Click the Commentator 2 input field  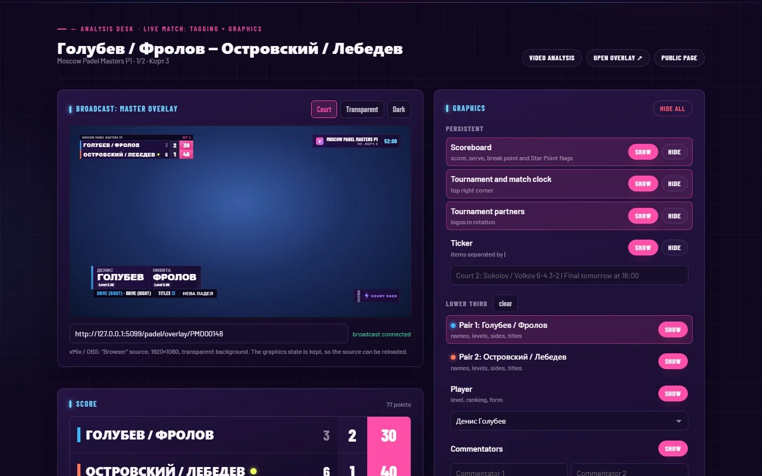tap(629, 470)
